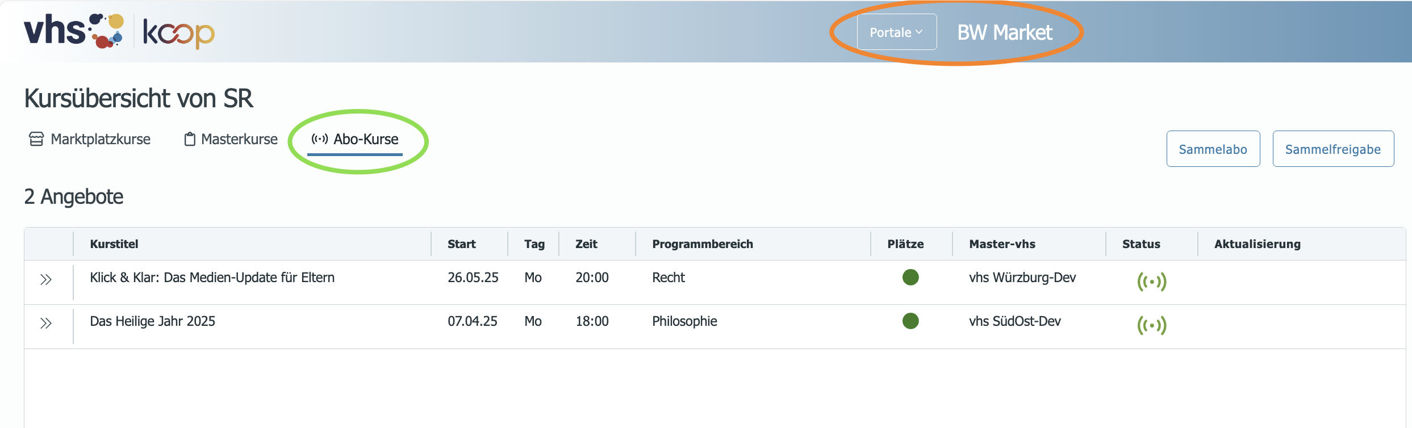Click the green Plätze dot for Recht course
This screenshot has height=428, width=1412.
click(x=910, y=277)
